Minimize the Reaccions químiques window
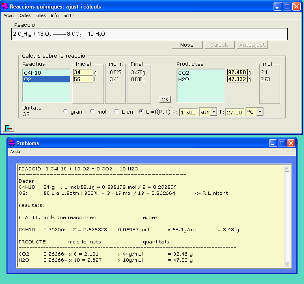304x284 pixels. tap(278, 6)
